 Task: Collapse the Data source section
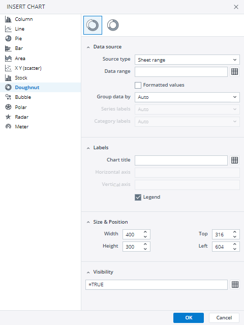pos(88,47)
